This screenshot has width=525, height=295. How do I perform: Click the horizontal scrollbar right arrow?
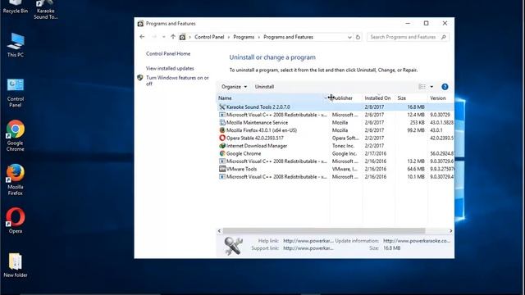[x=450, y=231]
